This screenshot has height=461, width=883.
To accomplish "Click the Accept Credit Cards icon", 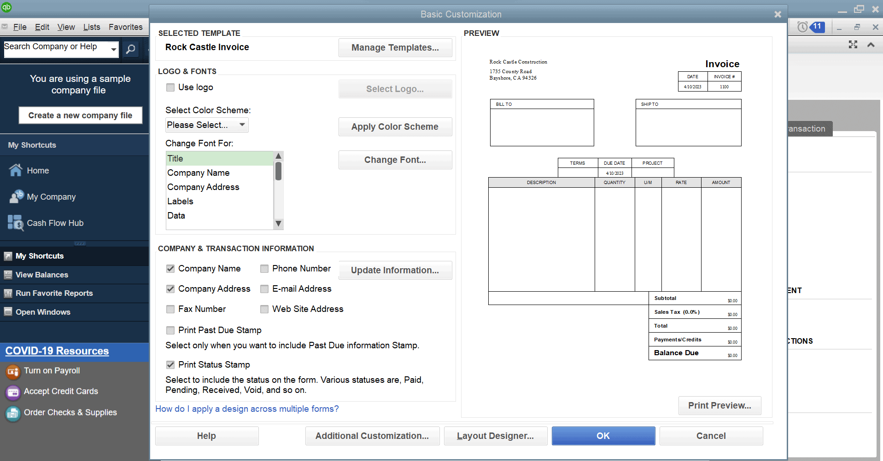I will (13, 392).
